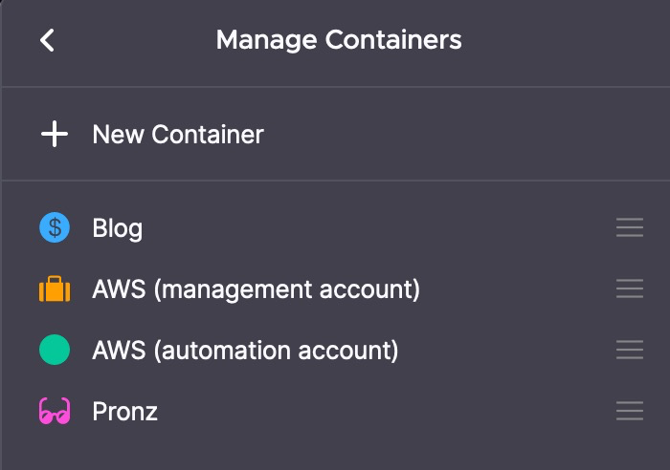Click blank area between Pronz label and handle
Screen dimensions: 670x470
383,412
